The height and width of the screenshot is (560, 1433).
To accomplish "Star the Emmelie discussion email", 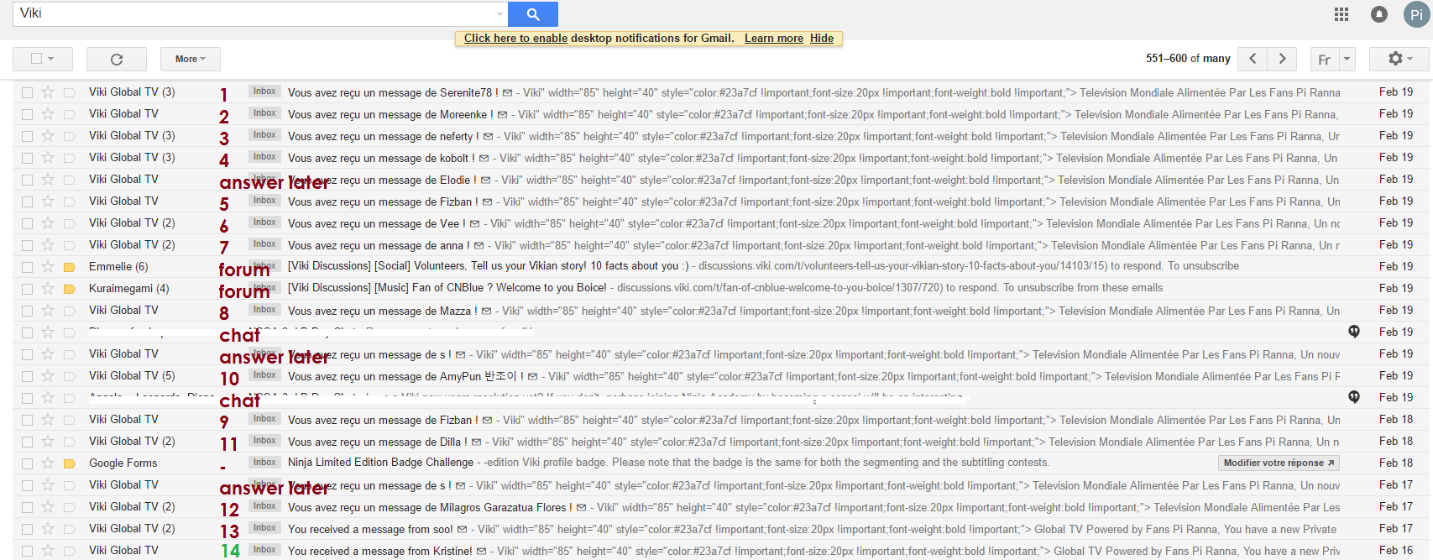I will coord(48,267).
